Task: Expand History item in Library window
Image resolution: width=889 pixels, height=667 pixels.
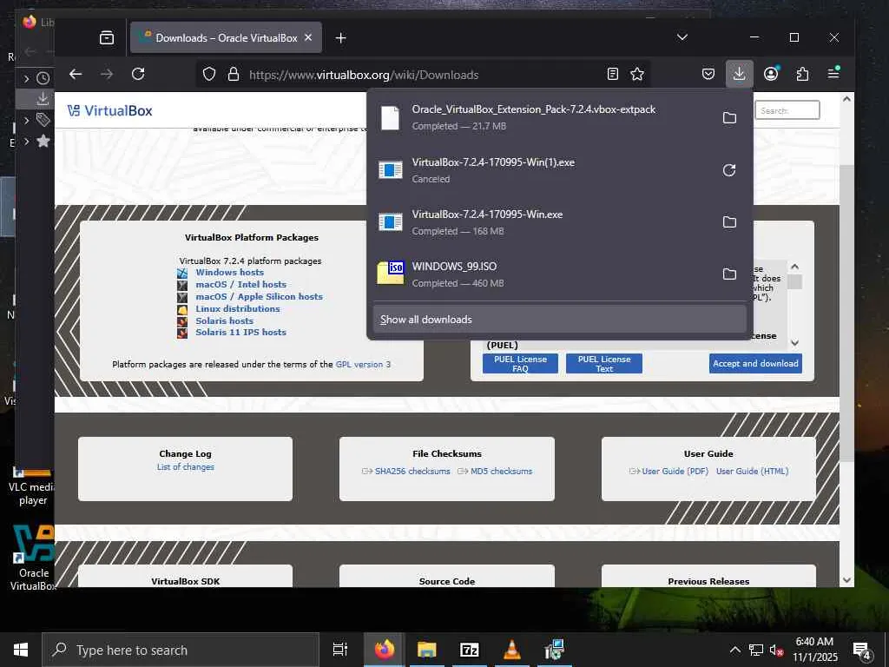Action: pyautogui.click(x=27, y=78)
